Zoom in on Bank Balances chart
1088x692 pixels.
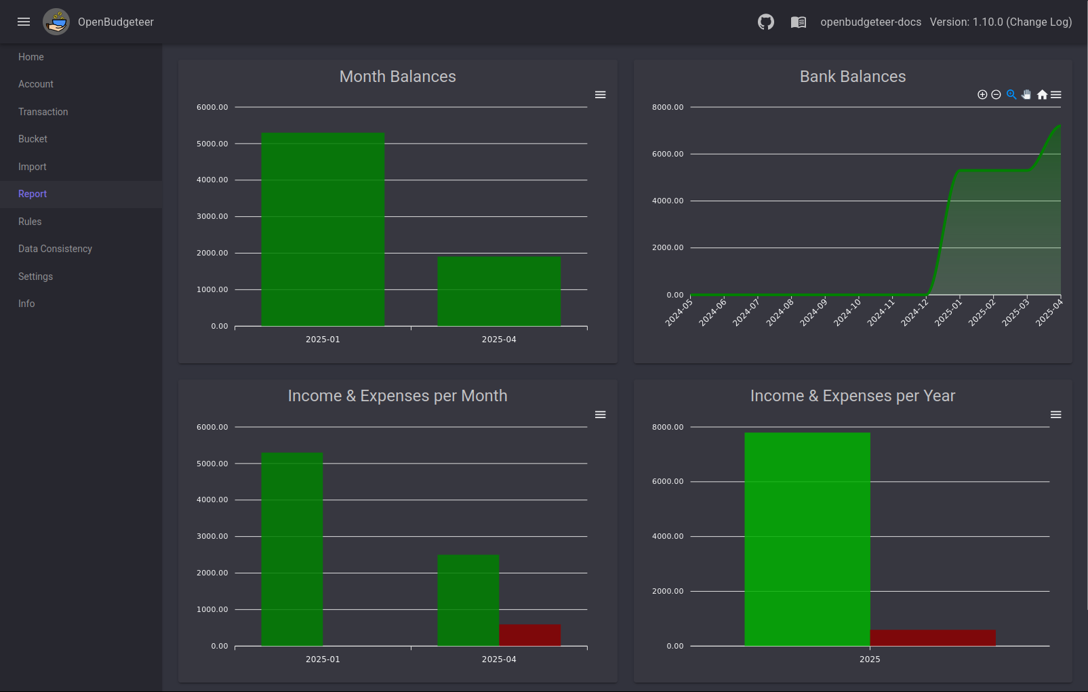pyautogui.click(x=982, y=95)
